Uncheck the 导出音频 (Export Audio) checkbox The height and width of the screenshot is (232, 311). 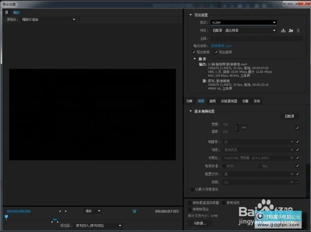[x=216, y=52]
